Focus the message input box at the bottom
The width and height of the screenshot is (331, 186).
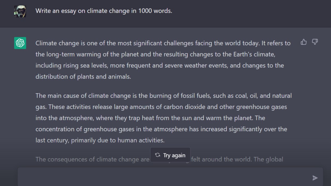click(165, 178)
